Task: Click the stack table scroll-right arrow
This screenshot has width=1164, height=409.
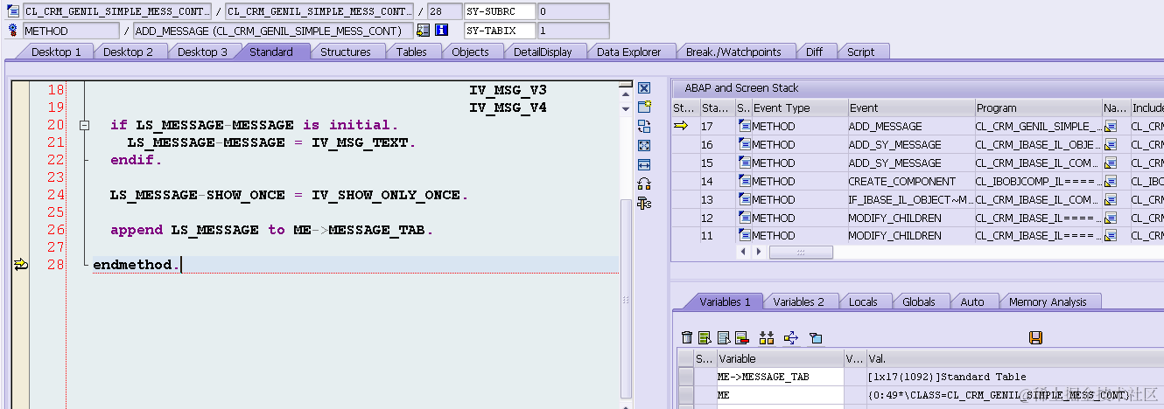Action: click(x=758, y=252)
